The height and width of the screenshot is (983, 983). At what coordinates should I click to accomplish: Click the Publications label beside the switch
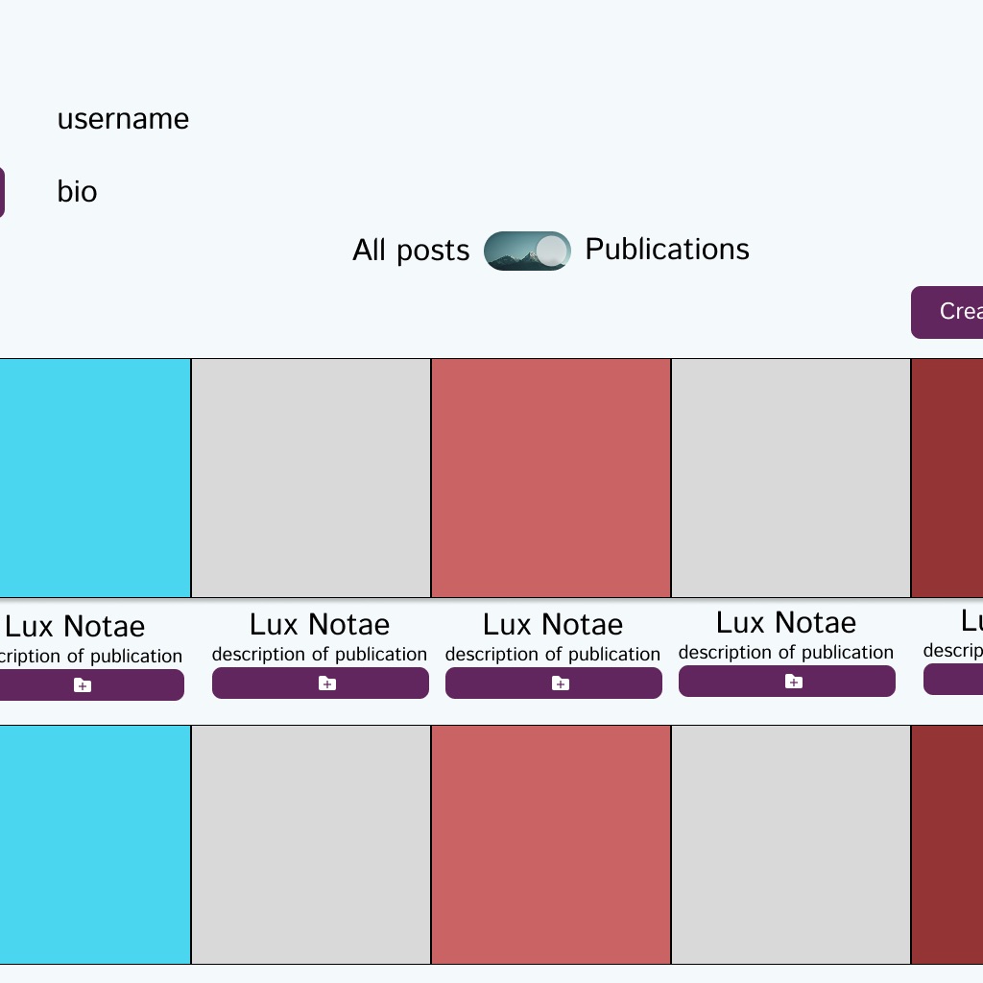tap(667, 250)
